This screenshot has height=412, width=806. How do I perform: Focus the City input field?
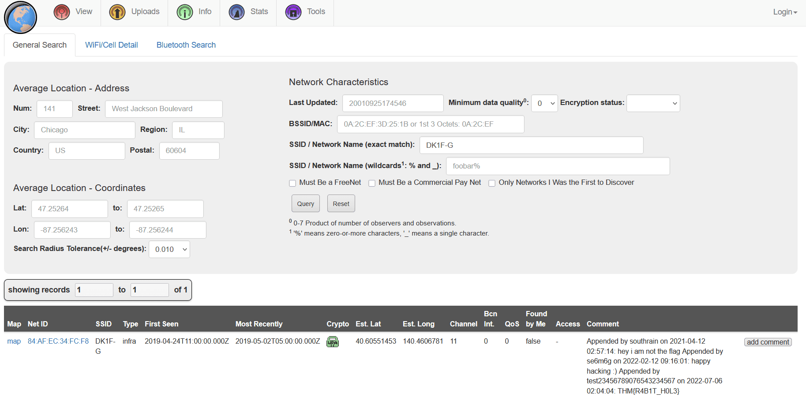coord(85,130)
